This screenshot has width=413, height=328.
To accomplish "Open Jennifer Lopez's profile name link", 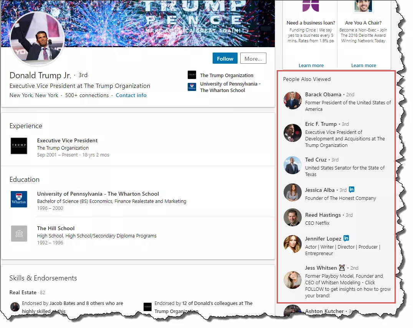I will click(x=323, y=239).
